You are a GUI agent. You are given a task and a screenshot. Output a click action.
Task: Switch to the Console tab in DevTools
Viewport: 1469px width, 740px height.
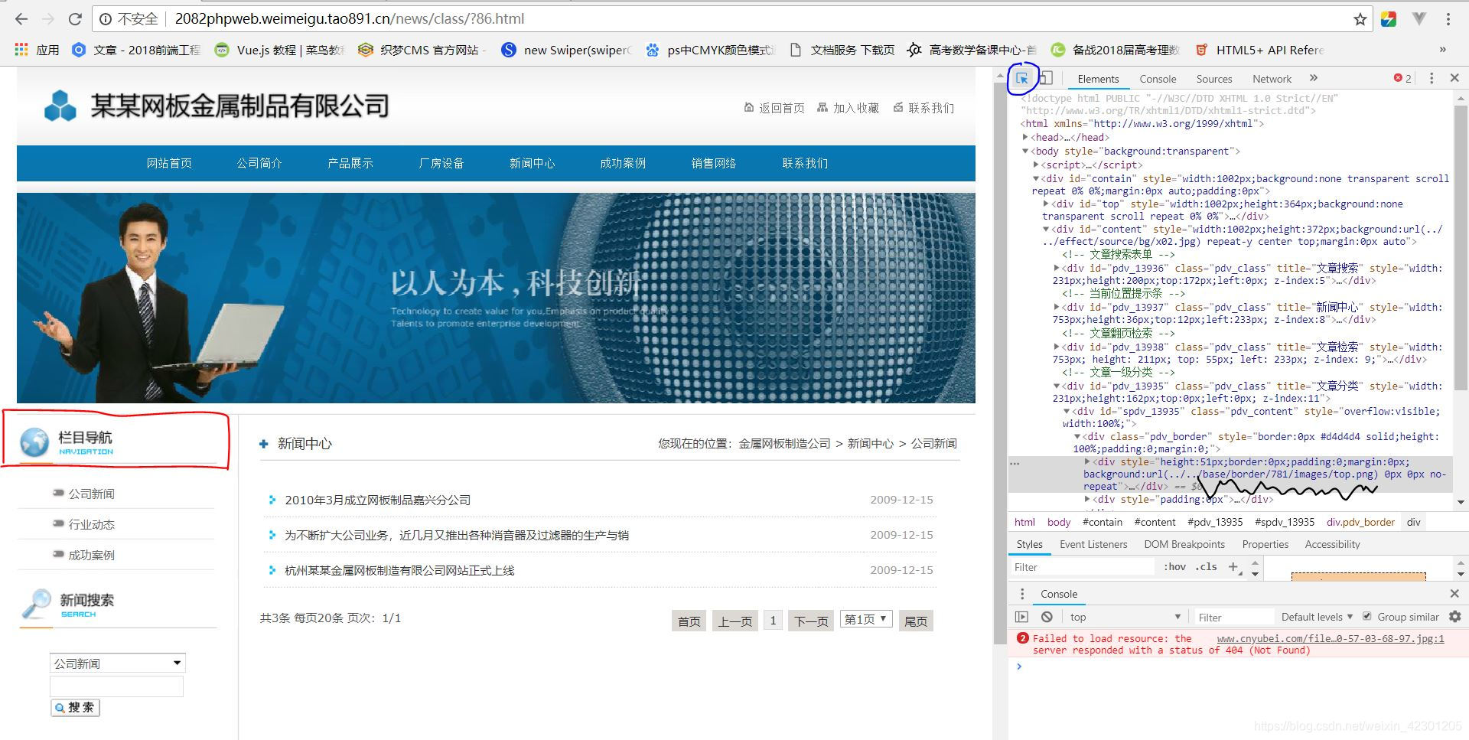pos(1158,79)
